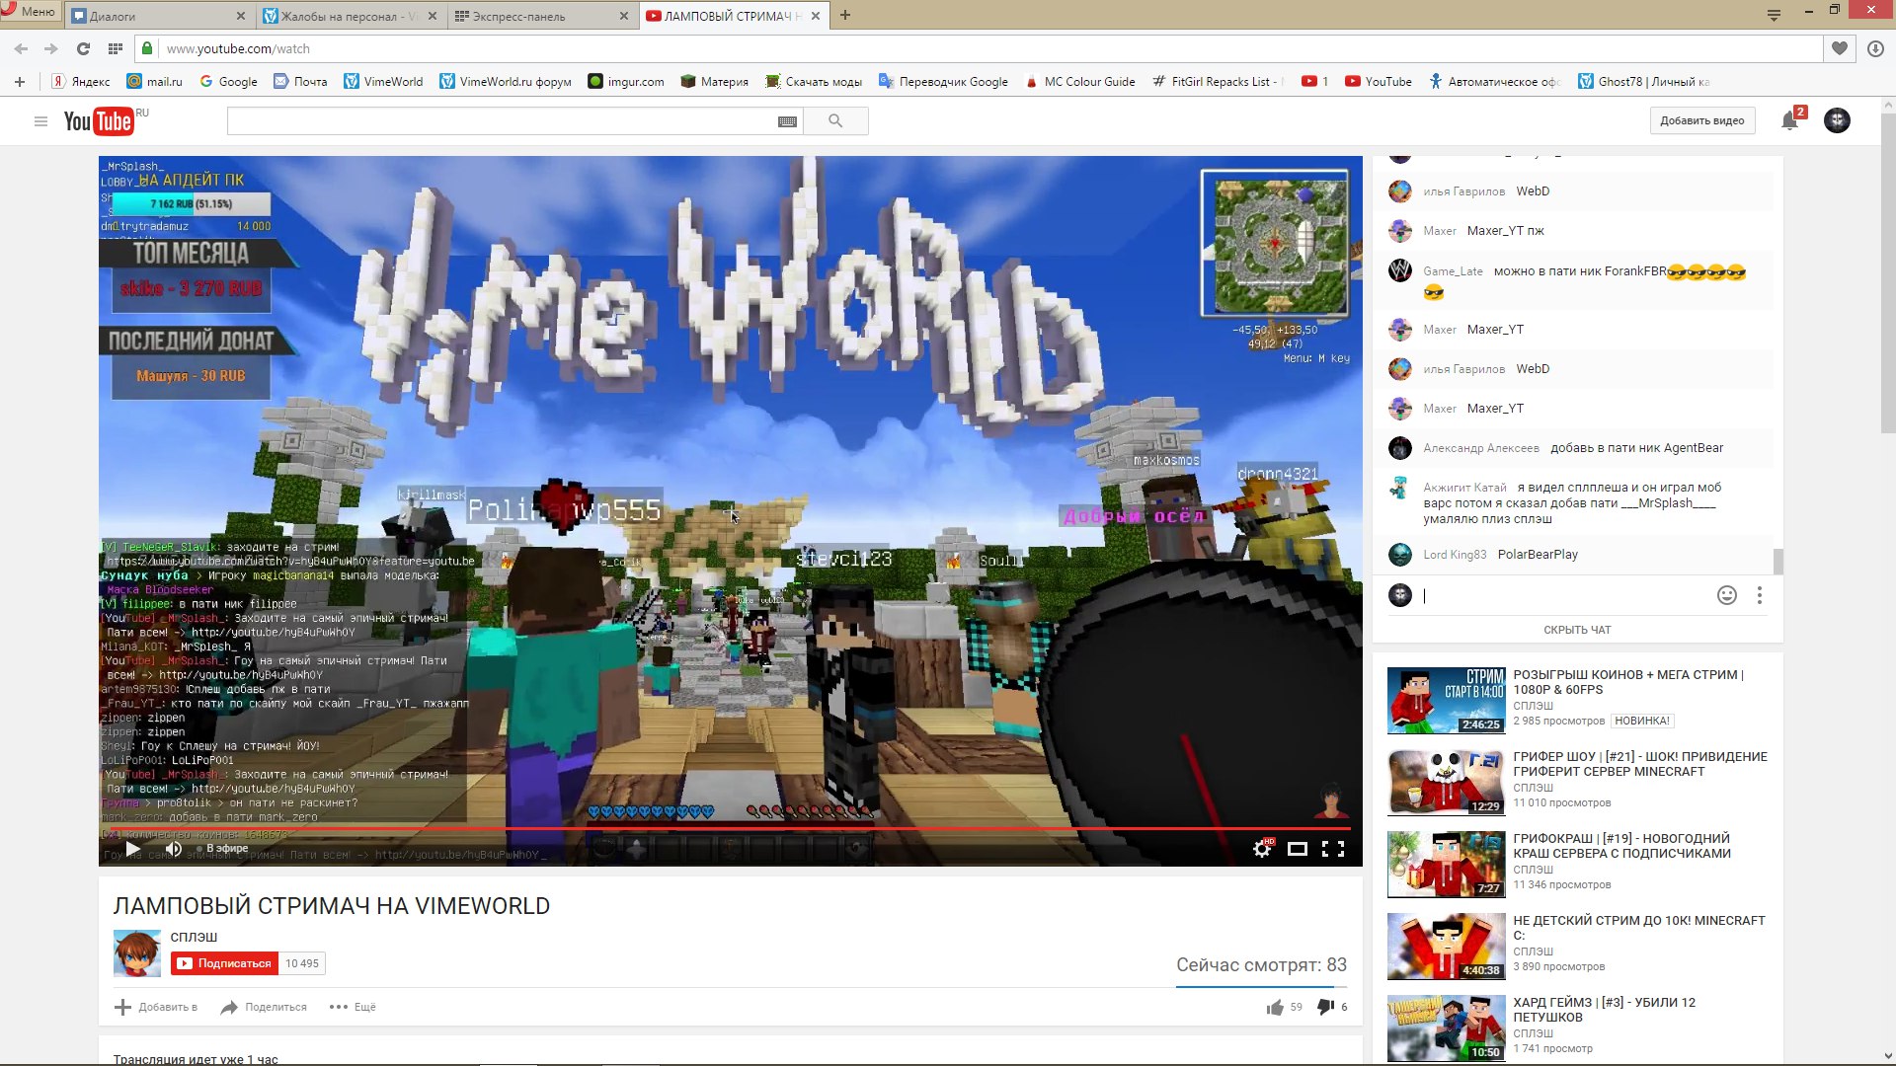The width and height of the screenshot is (1896, 1066).
Task: Add page to bookmarks with the heart icon
Action: pyautogui.click(x=1839, y=48)
